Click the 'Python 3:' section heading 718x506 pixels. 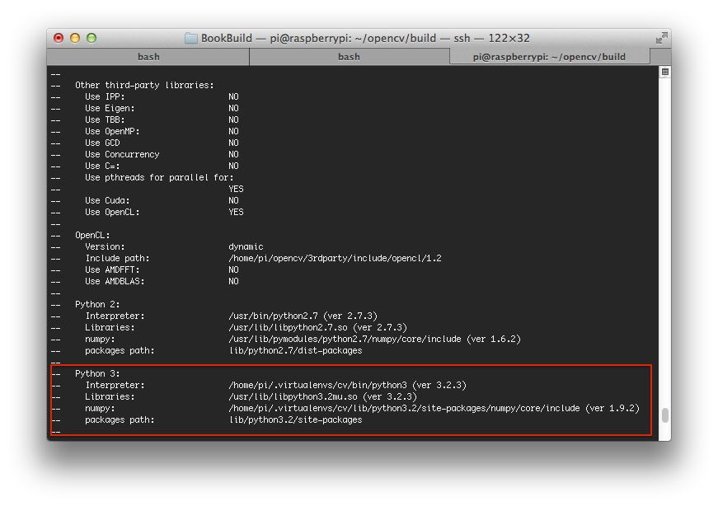point(97,373)
